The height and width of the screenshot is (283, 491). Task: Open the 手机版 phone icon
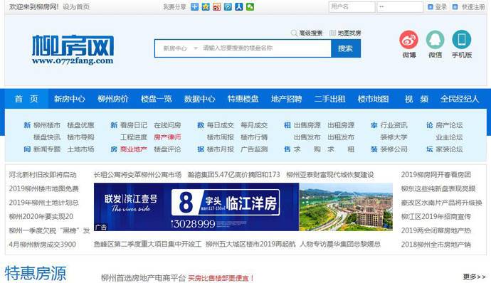click(462, 40)
